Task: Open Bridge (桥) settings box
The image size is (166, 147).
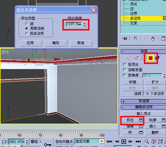Action: 141,132
